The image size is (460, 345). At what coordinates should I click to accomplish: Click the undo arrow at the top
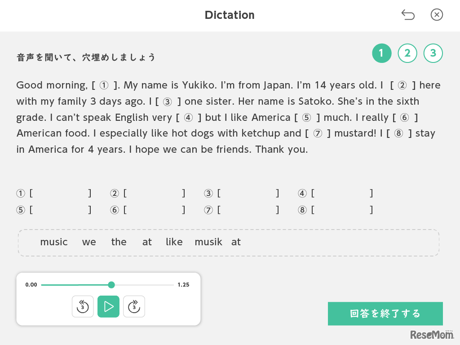[408, 15]
